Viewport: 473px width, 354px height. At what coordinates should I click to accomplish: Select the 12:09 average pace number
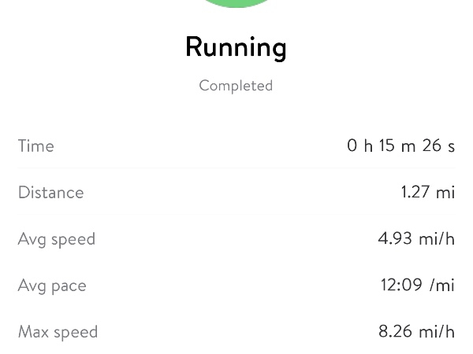click(x=401, y=286)
